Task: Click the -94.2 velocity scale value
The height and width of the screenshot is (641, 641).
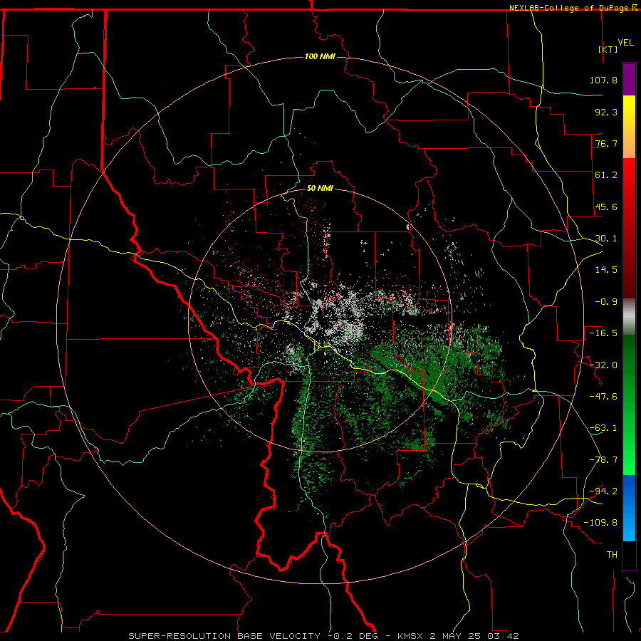Action: click(603, 491)
